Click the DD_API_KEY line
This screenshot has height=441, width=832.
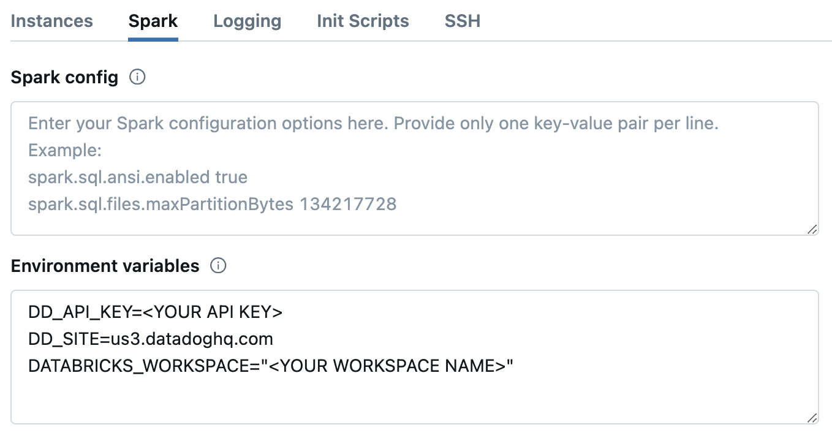[154, 312]
